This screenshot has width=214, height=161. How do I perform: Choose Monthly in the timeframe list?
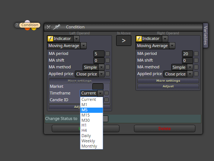click(92, 146)
